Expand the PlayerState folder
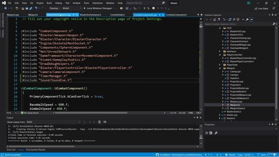The width and height of the screenshot is (279, 157). click(220, 65)
